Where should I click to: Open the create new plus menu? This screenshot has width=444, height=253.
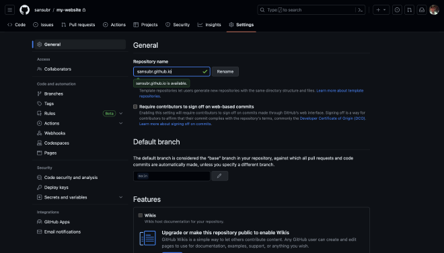[x=381, y=10]
